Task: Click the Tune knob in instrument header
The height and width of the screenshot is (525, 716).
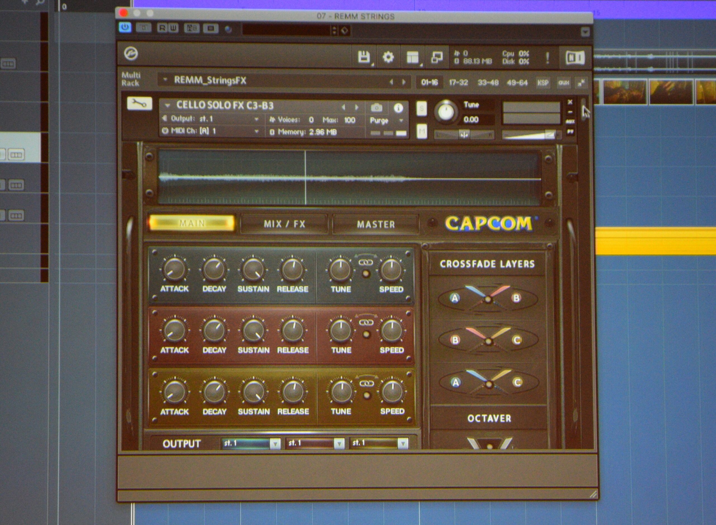Action: pyautogui.click(x=446, y=112)
